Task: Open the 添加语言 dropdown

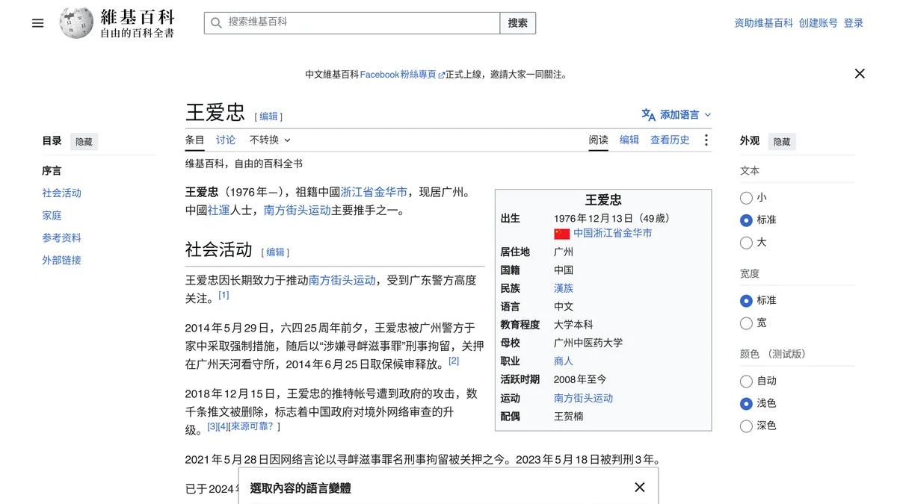Action: [676, 115]
